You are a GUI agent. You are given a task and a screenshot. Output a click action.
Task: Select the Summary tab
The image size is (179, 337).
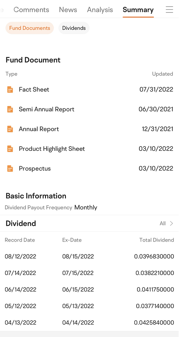coord(138,10)
